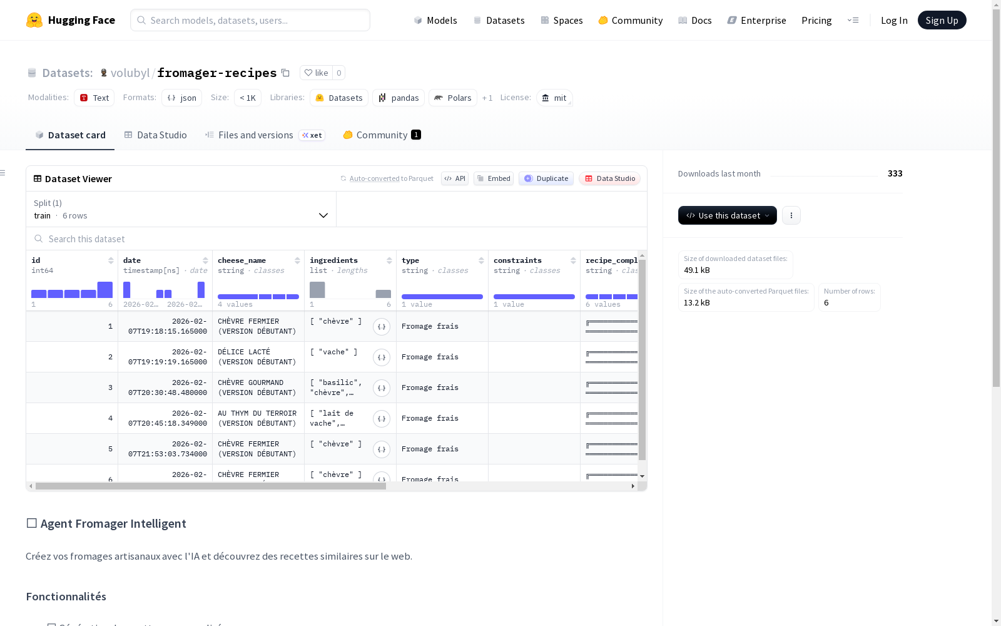Filter by the pandas library tag
Screen dimensions: 1001x626
399,98
